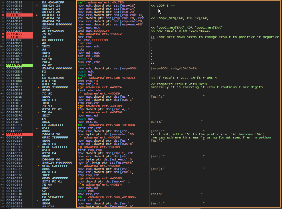Click the bytes 'E8 5C0AFCFF'

[x=53, y=197]
